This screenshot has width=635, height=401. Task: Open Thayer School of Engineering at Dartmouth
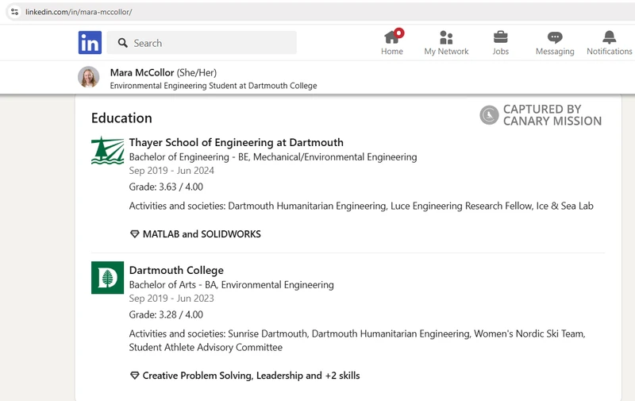pos(236,142)
